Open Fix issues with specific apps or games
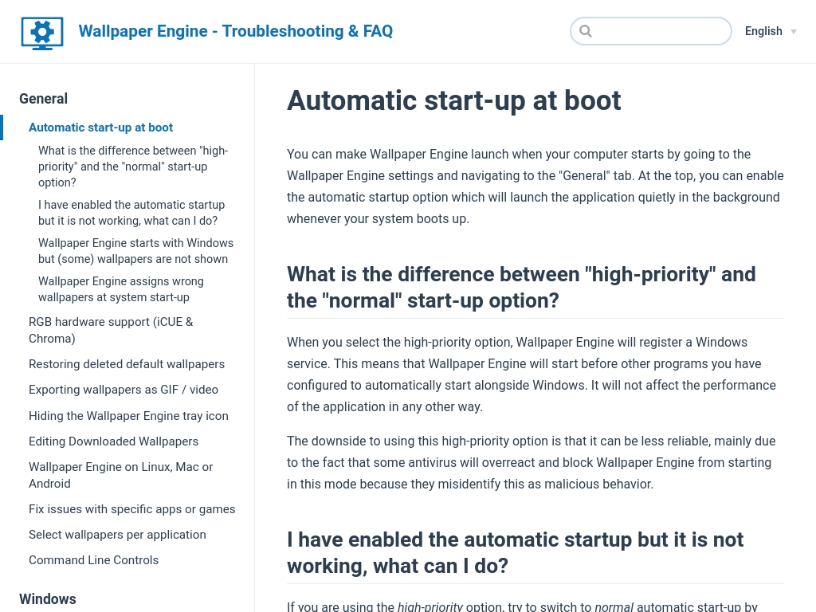The height and width of the screenshot is (612, 816). (x=131, y=508)
